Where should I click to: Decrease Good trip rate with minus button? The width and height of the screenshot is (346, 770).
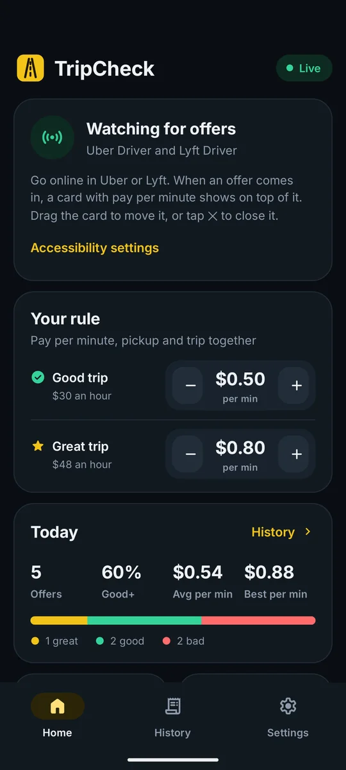[x=190, y=385]
